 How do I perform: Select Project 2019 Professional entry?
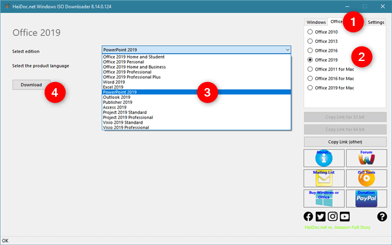tap(197, 118)
